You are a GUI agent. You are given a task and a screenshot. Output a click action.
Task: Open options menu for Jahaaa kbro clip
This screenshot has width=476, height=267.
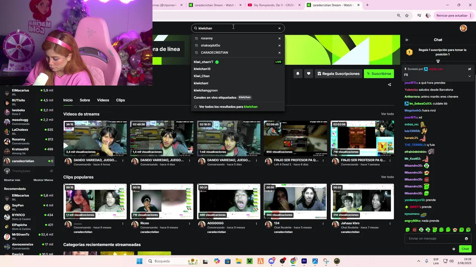point(390,223)
